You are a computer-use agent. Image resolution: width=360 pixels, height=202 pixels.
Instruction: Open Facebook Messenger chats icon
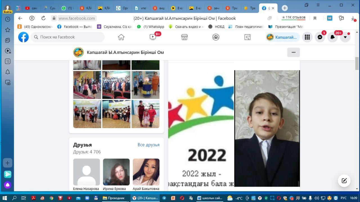pos(320,37)
